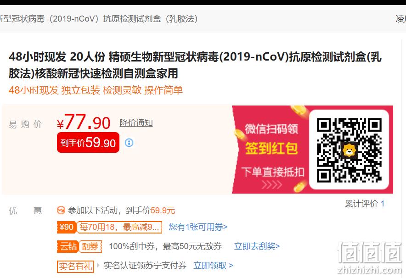Viewport: 406px width, 278px height.
Task: Click the arrows under 下单直接抵扣
Action: [271, 184]
